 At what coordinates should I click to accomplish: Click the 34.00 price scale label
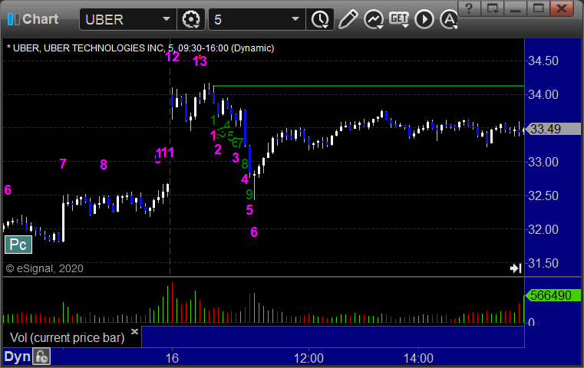pos(543,94)
